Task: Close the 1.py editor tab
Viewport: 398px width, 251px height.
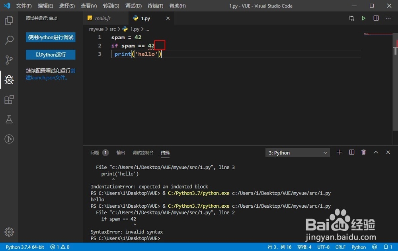Action: pyautogui.click(x=168, y=18)
